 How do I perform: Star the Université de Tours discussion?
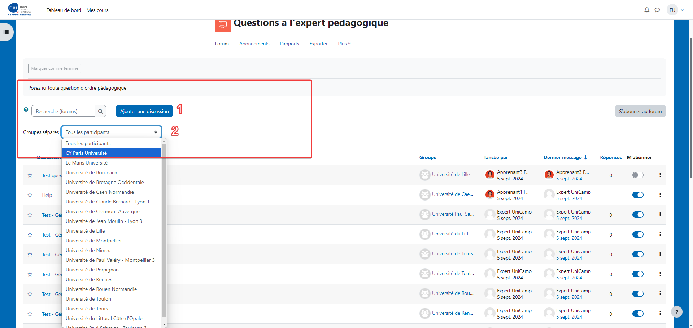pos(30,255)
